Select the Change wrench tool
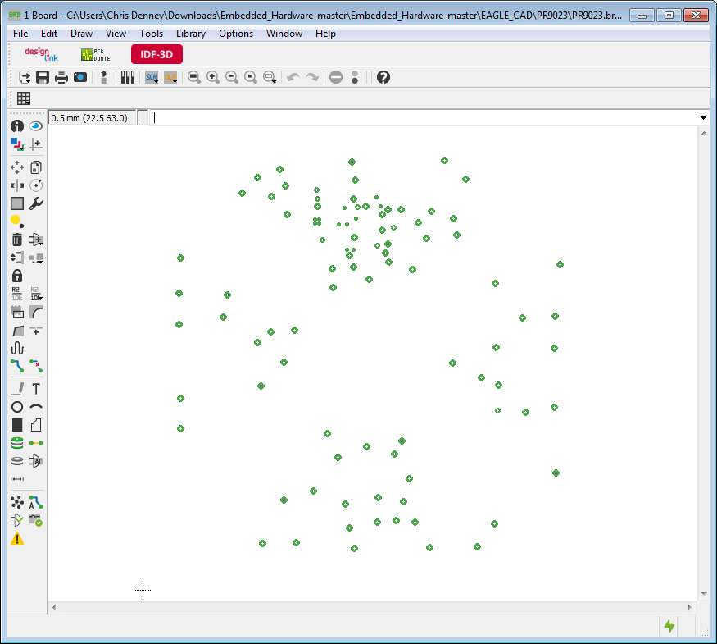Viewport: 717px width, 644px height. coord(36,203)
